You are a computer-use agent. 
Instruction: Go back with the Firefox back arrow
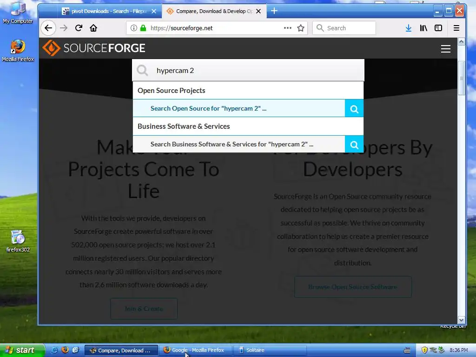pos(48,28)
